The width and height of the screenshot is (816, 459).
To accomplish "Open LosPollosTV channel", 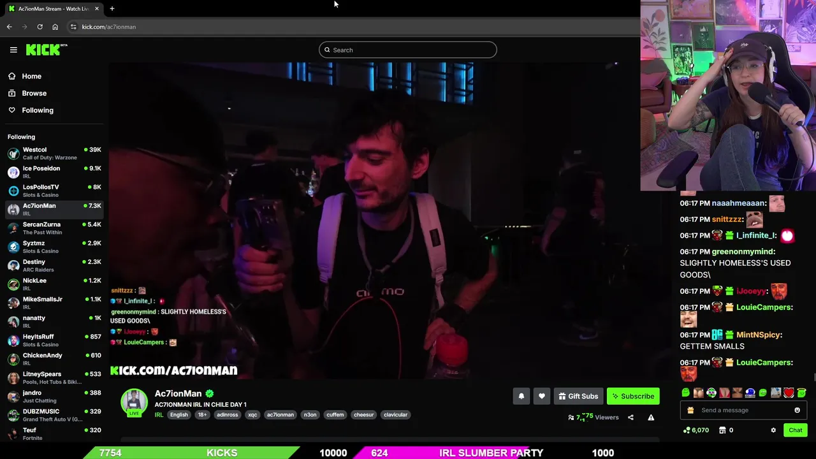I will tap(54, 191).
